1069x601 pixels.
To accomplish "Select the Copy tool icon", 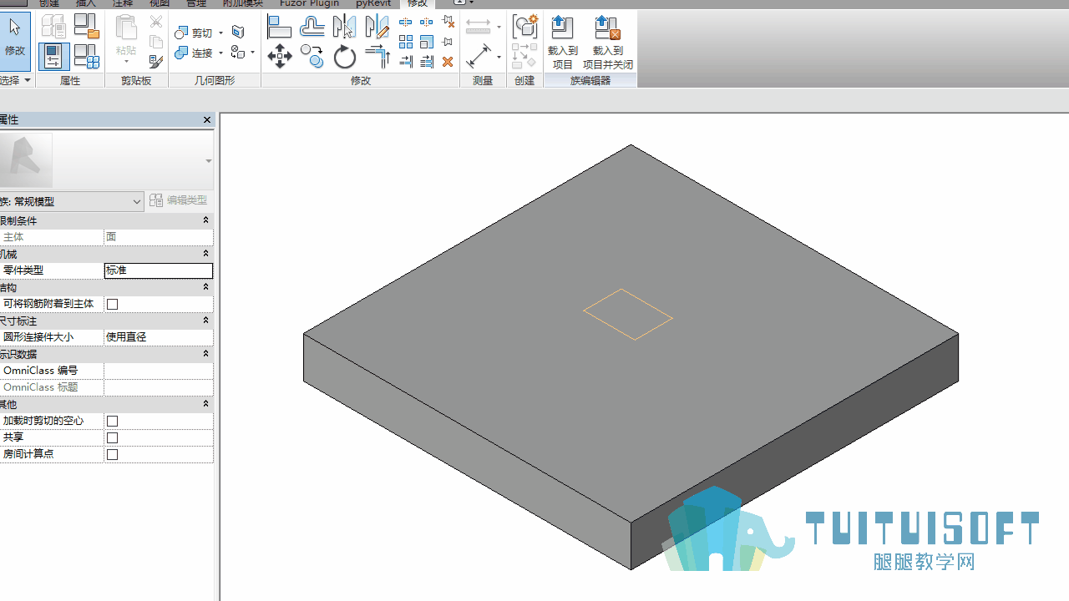I will pos(312,57).
